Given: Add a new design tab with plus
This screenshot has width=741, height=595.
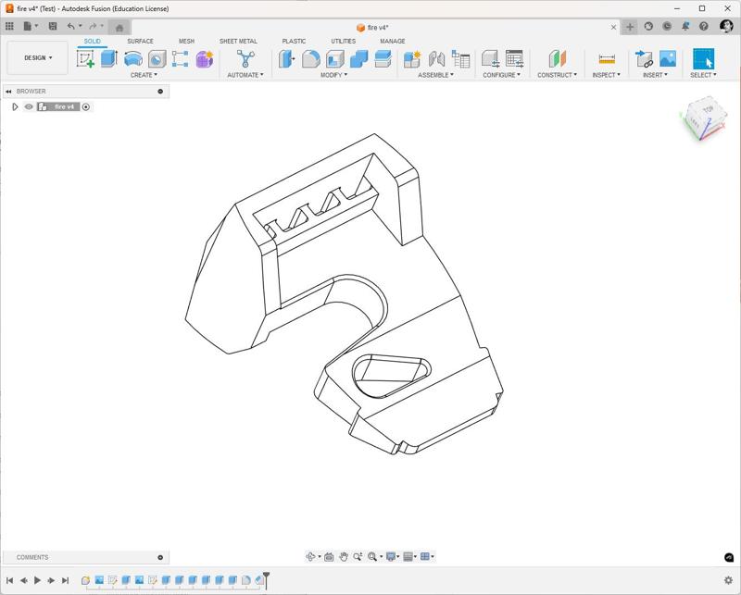Looking at the screenshot, I should pyautogui.click(x=630, y=27).
